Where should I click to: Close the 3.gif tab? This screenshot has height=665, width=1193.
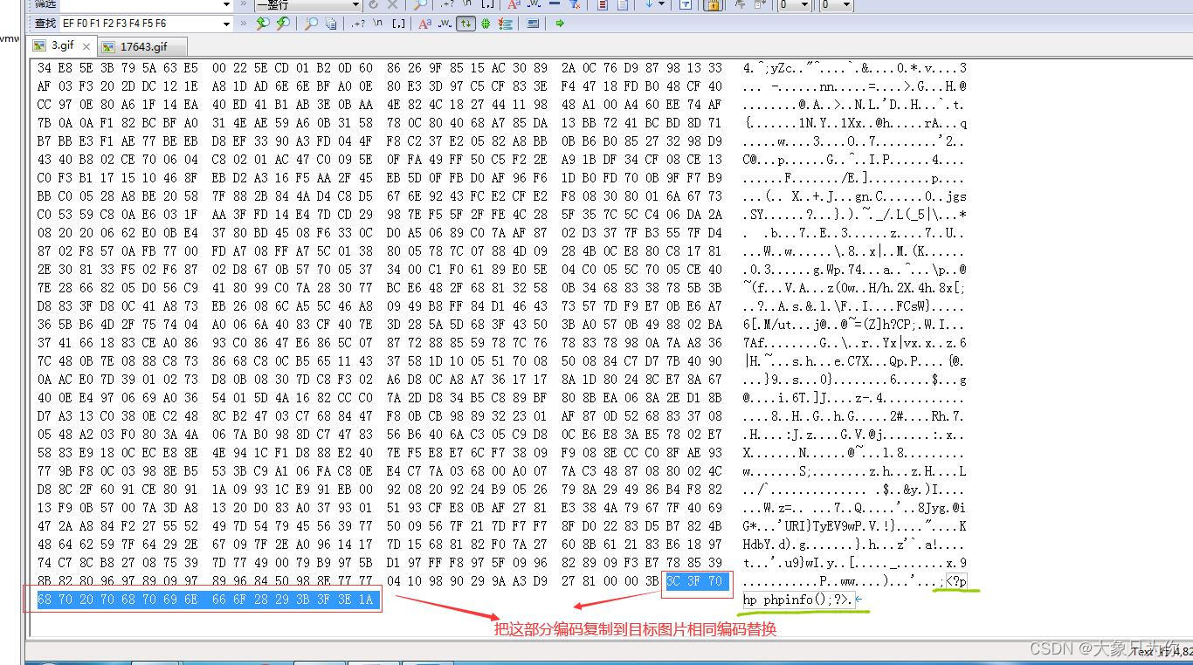86,46
